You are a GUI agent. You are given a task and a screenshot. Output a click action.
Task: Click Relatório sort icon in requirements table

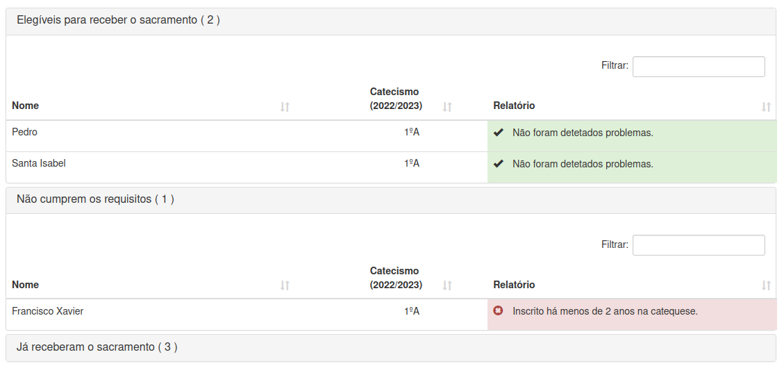766,285
